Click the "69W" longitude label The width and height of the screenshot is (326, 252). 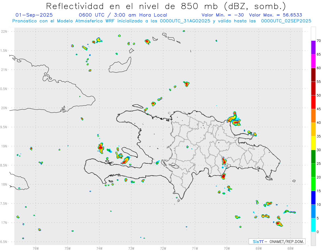[259, 248]
